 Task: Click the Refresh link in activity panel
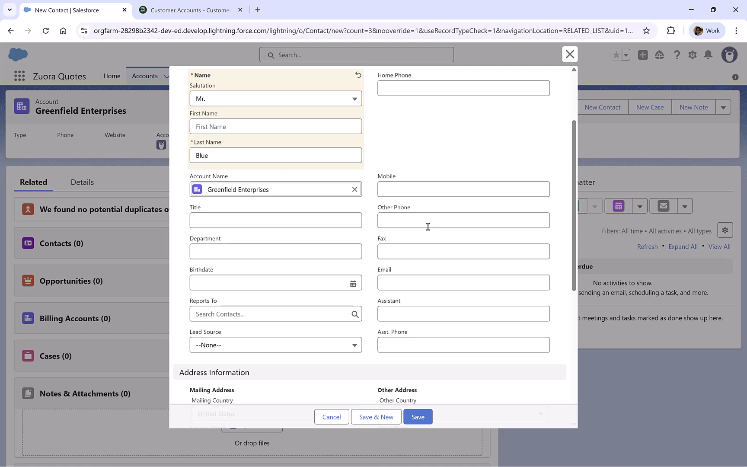point(647,246)
